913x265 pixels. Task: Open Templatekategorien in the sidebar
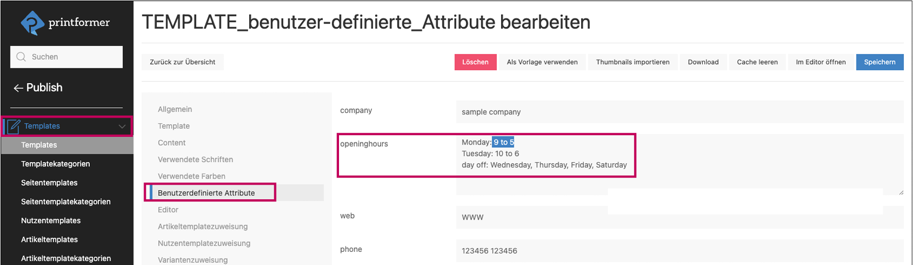pos(55,164)
